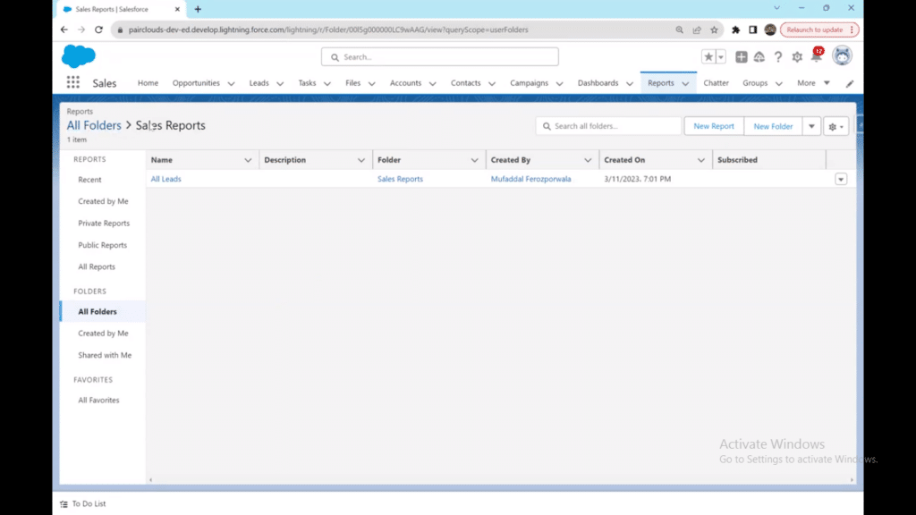Select All Favorites in sidebar
Viewport: 916px width, 515px height.
click(98, 400)
